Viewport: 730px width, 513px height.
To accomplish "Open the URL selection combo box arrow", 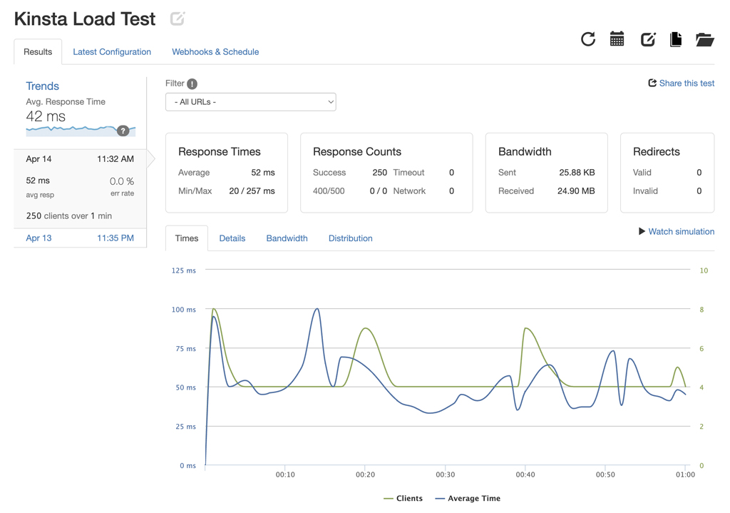I will coord(330,101).
